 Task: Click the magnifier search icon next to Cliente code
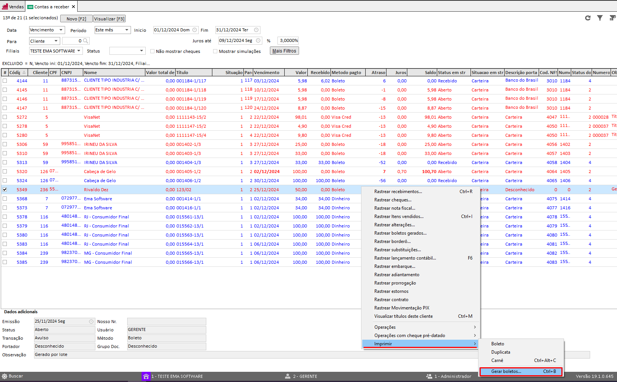click(x=86, y=41)
